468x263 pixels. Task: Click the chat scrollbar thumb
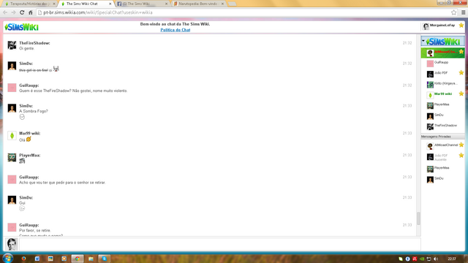pos(418,218)
